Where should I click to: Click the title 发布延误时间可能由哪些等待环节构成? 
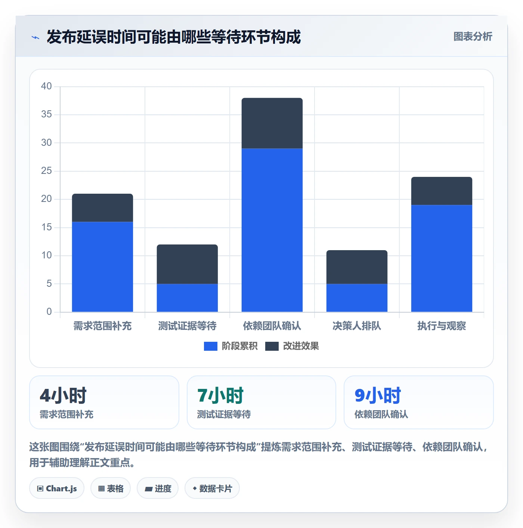[174, 37]
